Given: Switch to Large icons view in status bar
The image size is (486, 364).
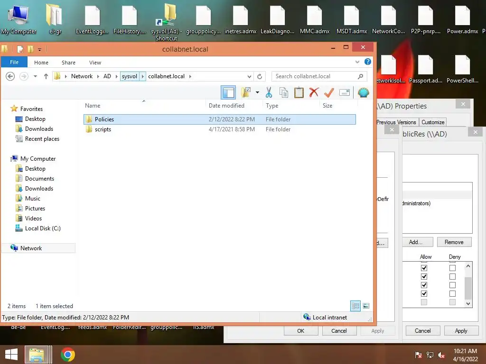Looking at the screenshot, I should [x=366, y=306].
